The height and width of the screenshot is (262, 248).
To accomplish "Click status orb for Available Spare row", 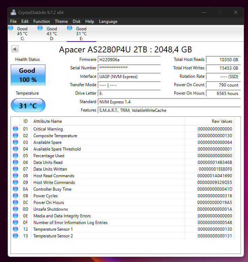I will click(x=15, y=142).
